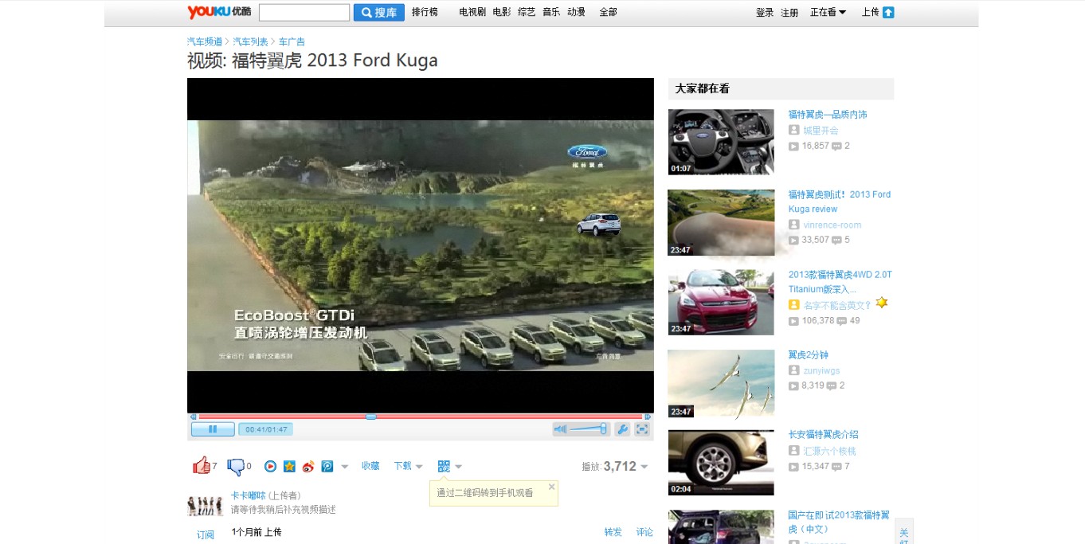The width and height of the screenshot is (1085, 544).
Task: Open uploader 名字不能含英文? channel
Action: point(837,305)
